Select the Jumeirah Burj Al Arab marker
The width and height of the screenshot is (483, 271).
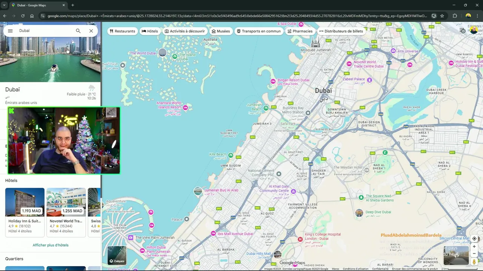pyautogui.click(x=198, y=191)
